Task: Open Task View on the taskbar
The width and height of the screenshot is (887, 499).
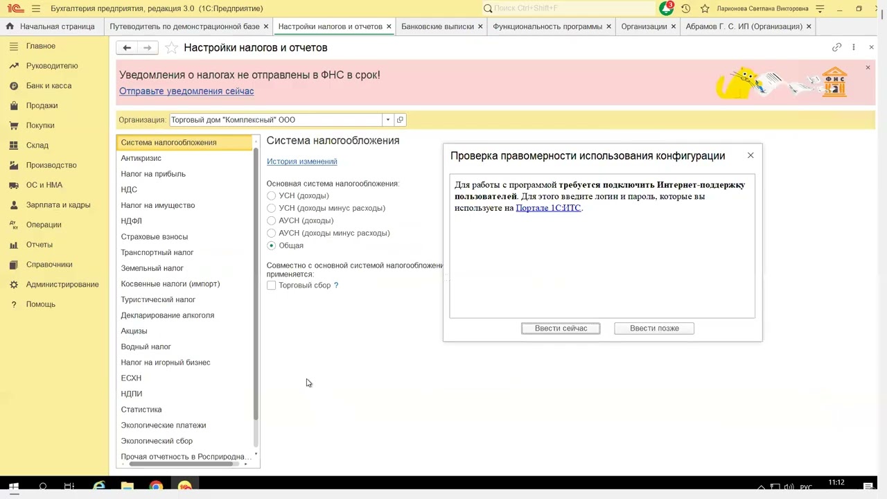Action: 69,487
